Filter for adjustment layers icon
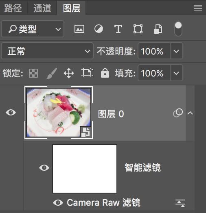 click(x=99, y=29)
